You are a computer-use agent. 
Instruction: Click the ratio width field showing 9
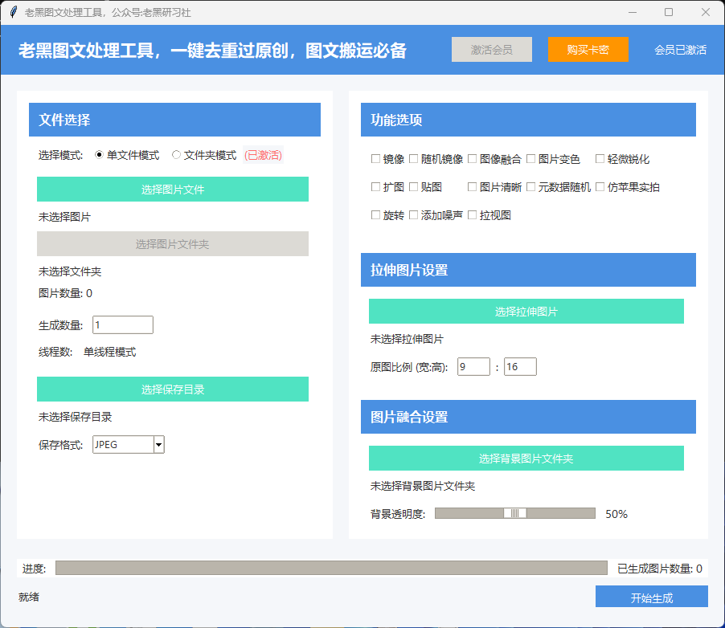473,367
